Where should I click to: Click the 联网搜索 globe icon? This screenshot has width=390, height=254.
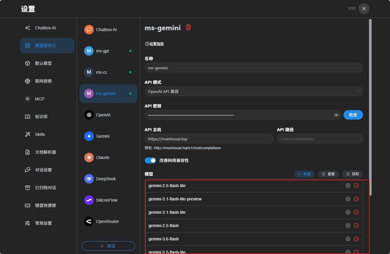click(x=28, y=81)
